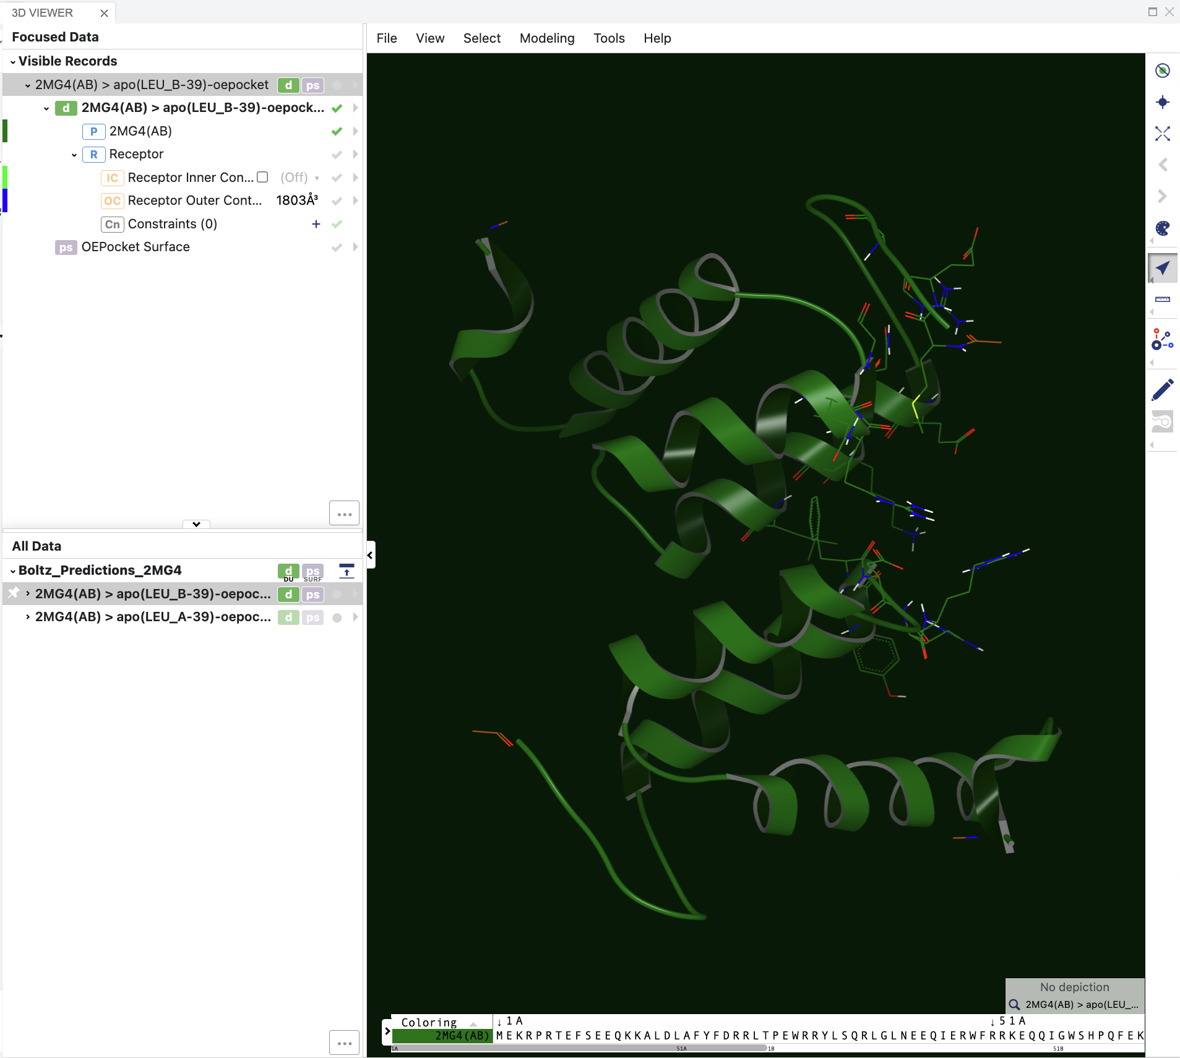This screenshot has width=1180, height=1058.
Task: Enable Receptor Inner Contour checkbox
Action: tap(262, 177)
